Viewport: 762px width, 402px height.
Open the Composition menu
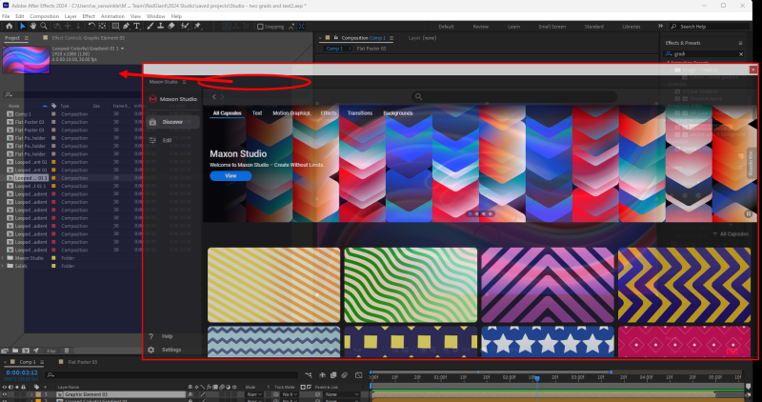pos(43,16)
